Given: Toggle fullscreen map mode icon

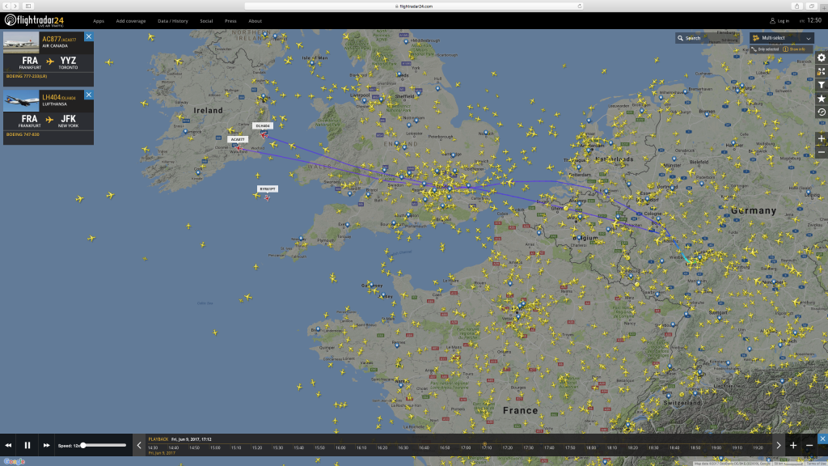Looking at the screenshot, I should (822, 71).
